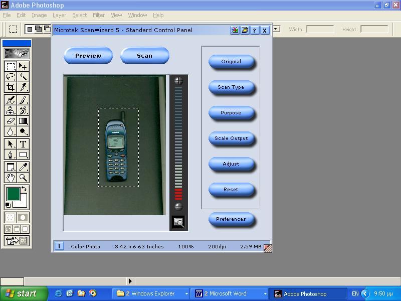The height and width of the screenshot is (301, 401).
Task: Open ScanWizard Preferences
Action: coord(232,219)
